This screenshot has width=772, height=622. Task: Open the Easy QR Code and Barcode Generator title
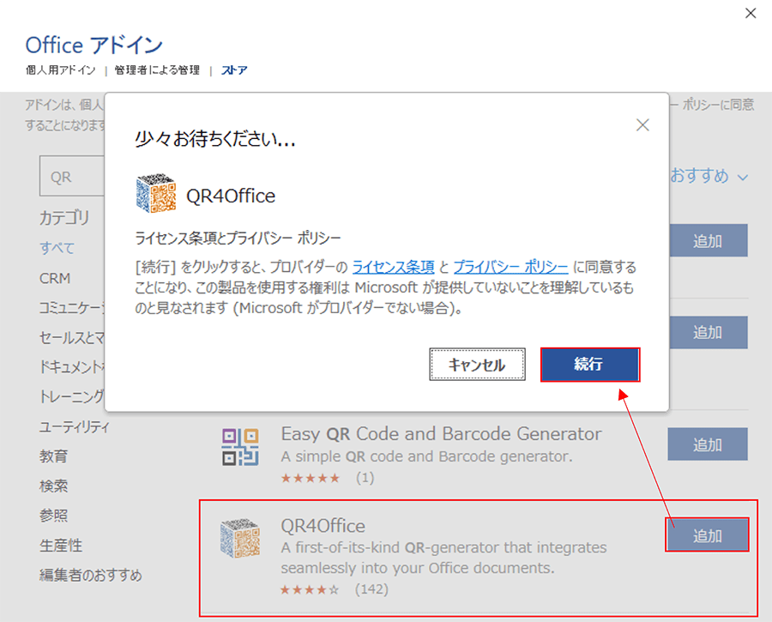pos(441,434)
